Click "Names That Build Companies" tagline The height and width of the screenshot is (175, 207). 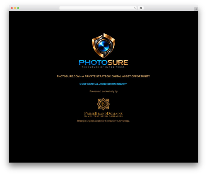[103, 116]
